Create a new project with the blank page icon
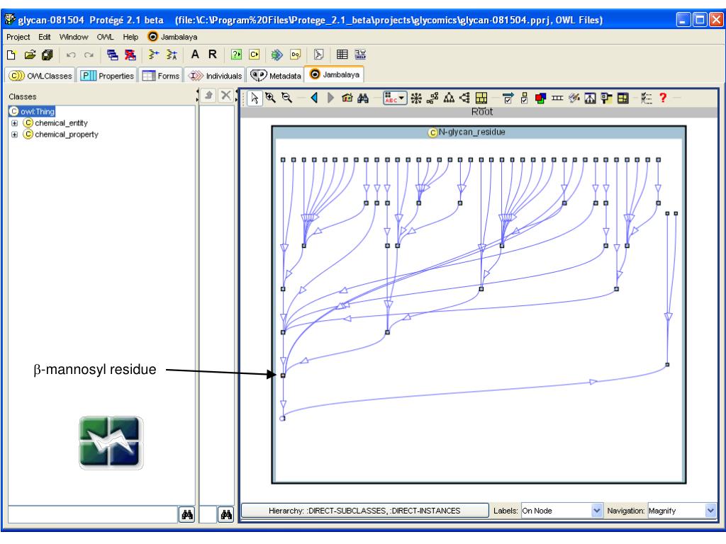 click(x=11, y=55)
